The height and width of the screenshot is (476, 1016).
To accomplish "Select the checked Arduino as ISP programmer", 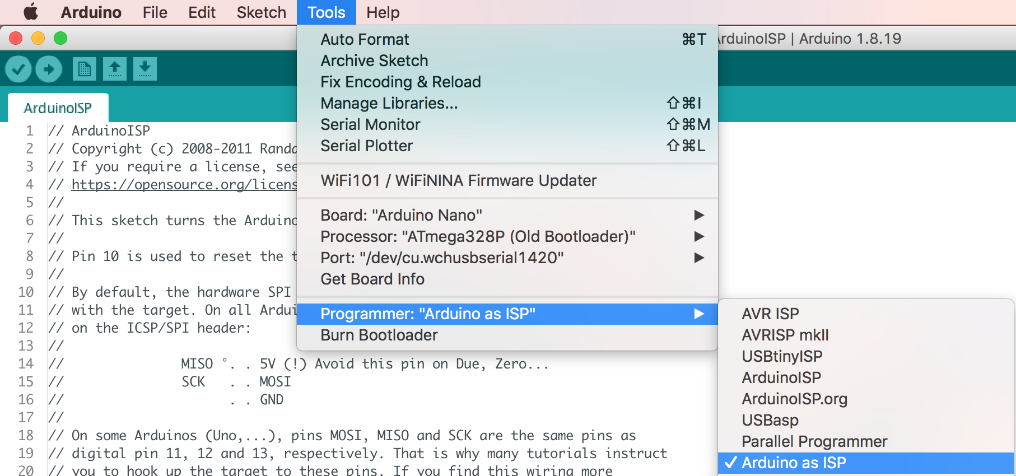I will click(x=794, y=463).
